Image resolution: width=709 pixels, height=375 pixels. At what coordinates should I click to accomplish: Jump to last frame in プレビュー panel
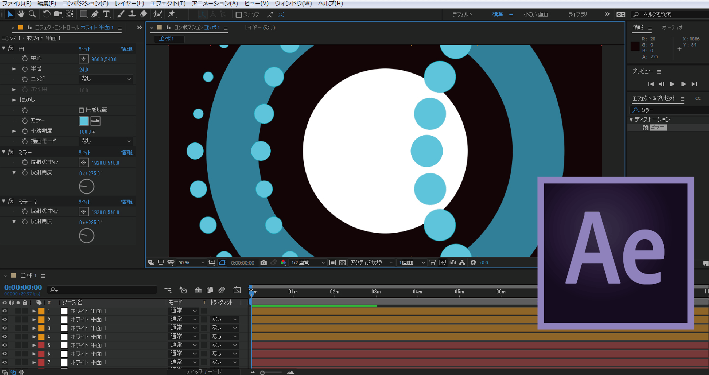pos(694,84)
